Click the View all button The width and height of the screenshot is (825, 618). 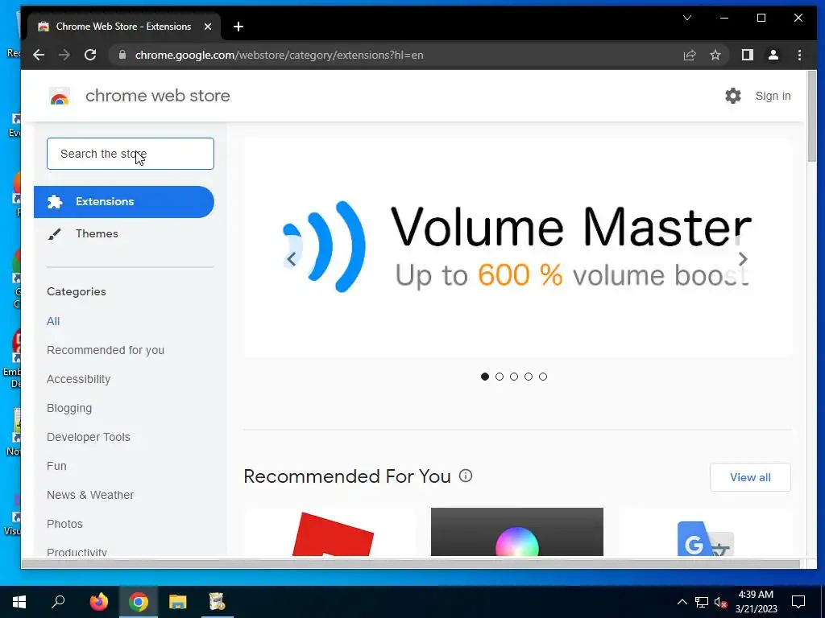tap(750, 477)
